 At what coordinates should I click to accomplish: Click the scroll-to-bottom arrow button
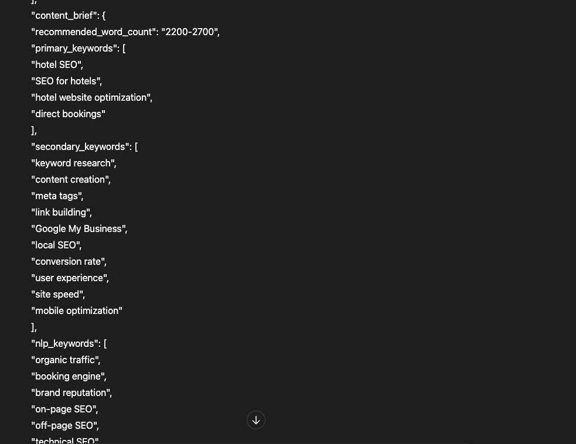click(x=256, y=420)
